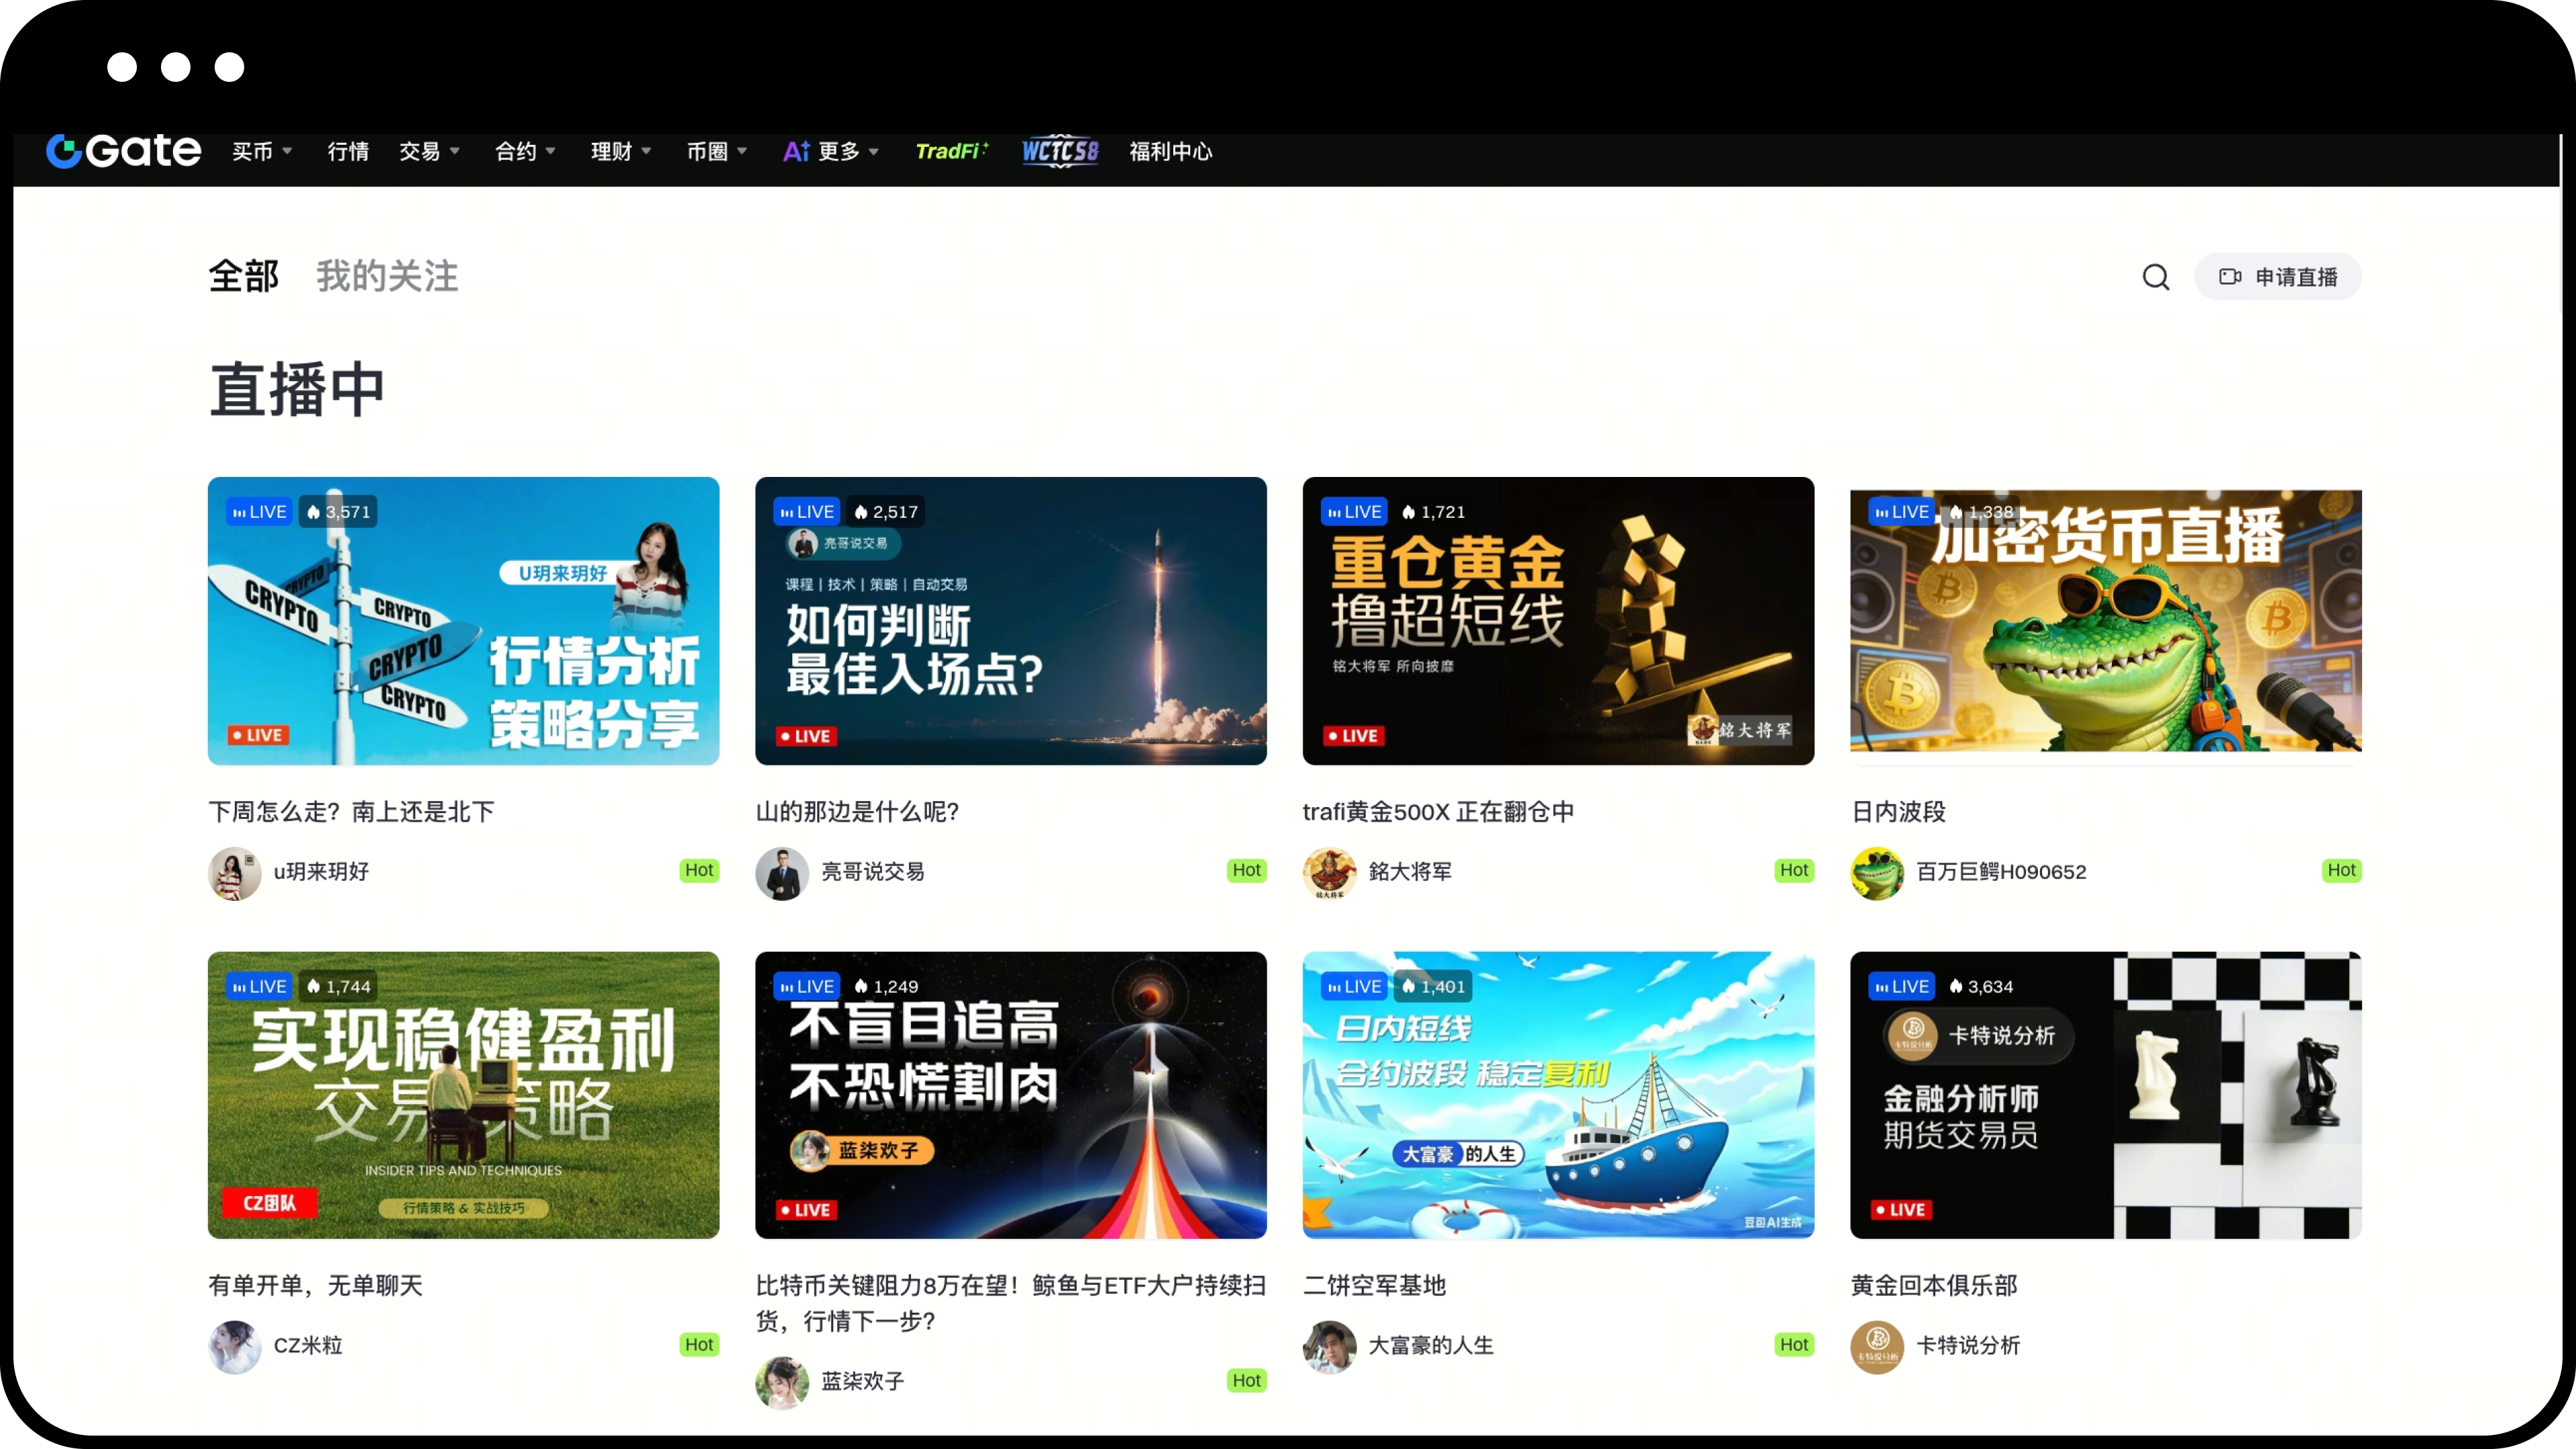Open the search magnifier icon
Screen dimensions: 2576x1449
pos(2156,277)
